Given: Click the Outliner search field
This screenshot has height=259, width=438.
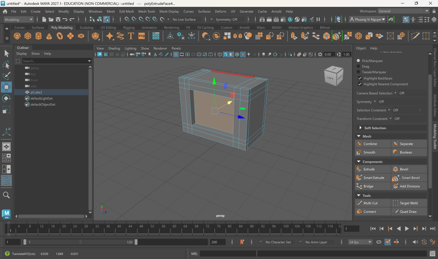Looking at the screenshot, I should (57, 61).
